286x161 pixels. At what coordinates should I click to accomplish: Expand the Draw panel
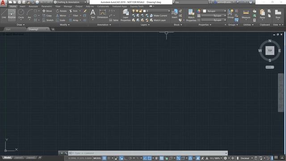(x=21, y=25)
